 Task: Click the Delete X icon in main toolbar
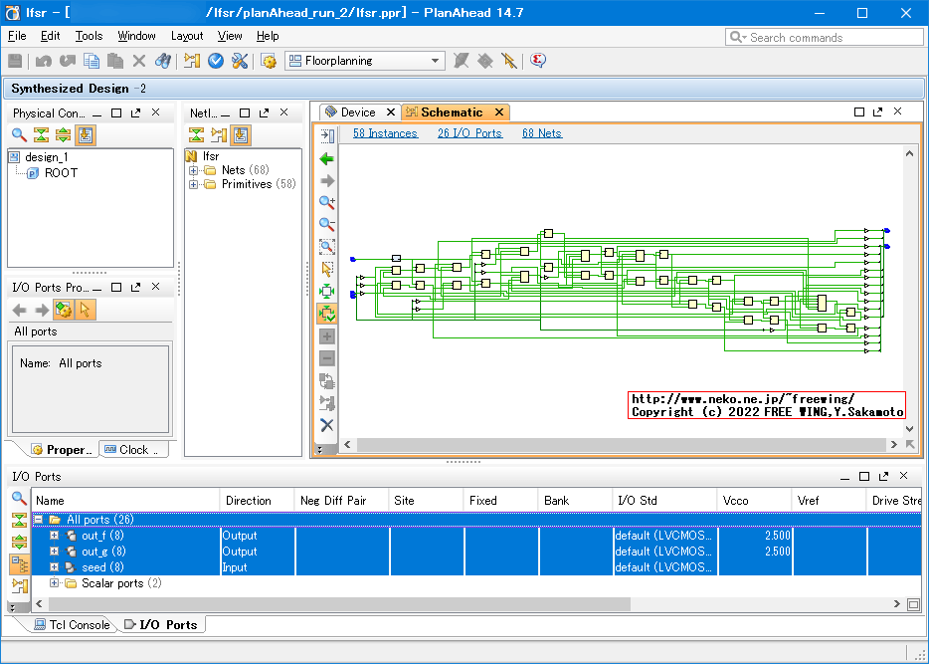[x=139, y=61]
